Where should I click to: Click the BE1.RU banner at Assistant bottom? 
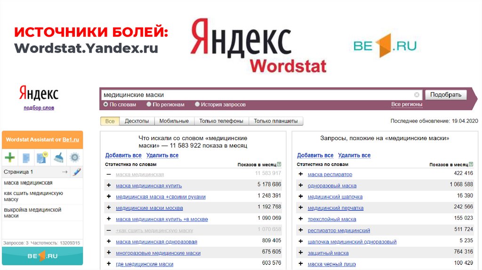42,255
